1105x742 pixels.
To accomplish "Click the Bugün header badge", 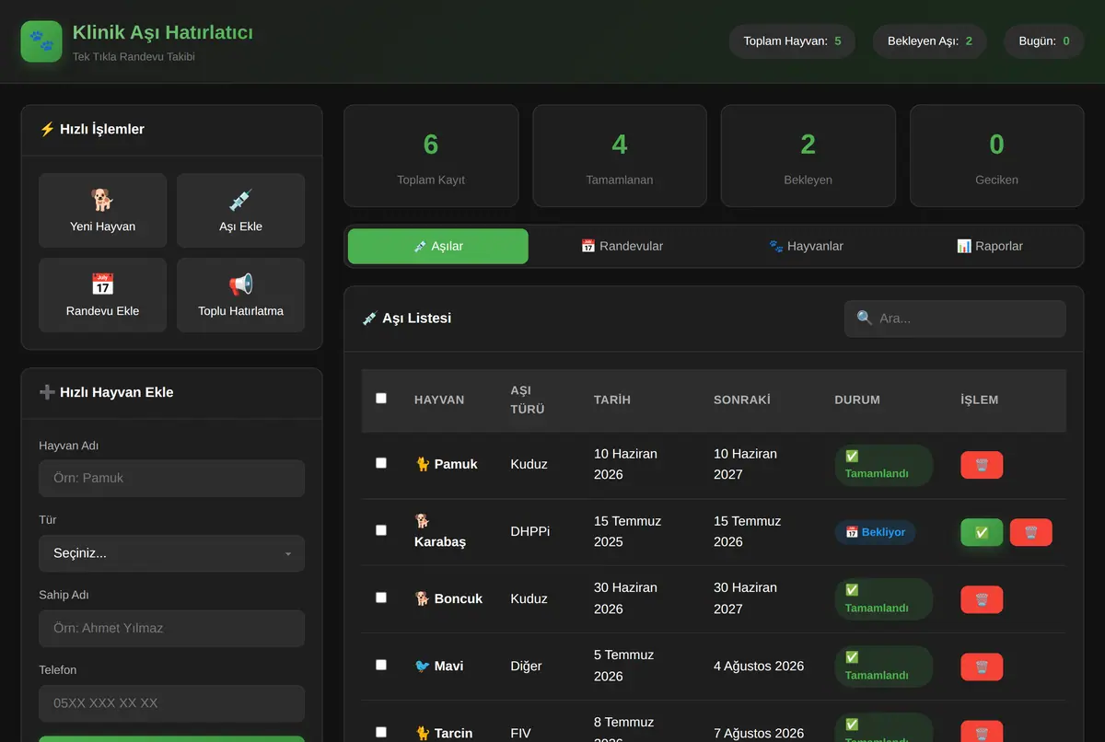I will (x=1044, y=41).
